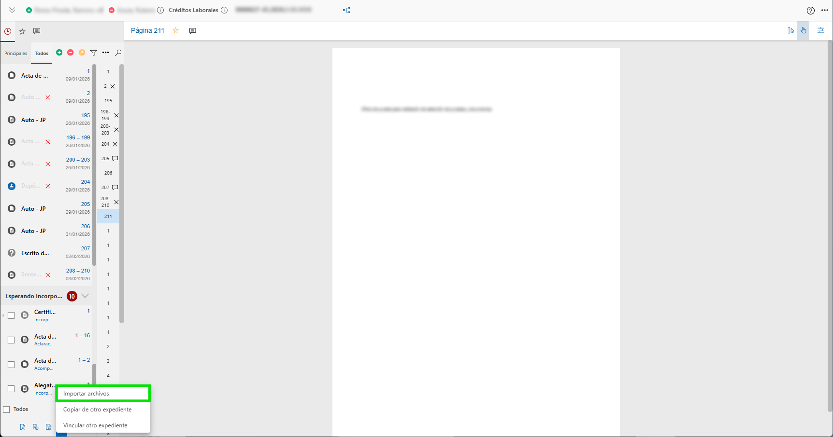This screenshot has width=833, height=437.
Task: Check the Acta d... 1–16 checkbox
Action: point(11,340)
